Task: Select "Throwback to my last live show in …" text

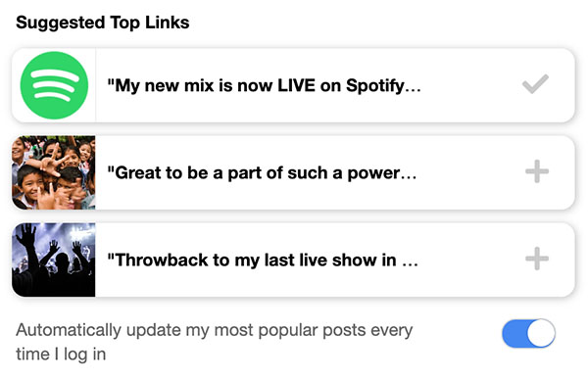Action: click(x=263, y=260)
